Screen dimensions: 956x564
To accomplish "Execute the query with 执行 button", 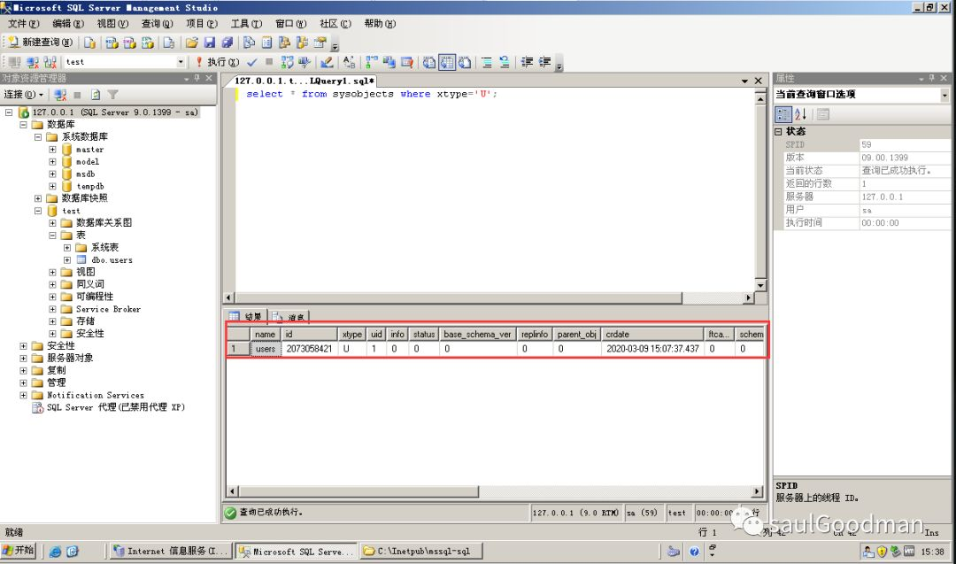I will (217, 62).
